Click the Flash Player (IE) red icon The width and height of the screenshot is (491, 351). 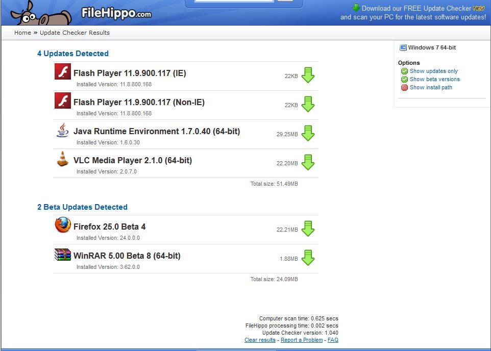(63, 71)
